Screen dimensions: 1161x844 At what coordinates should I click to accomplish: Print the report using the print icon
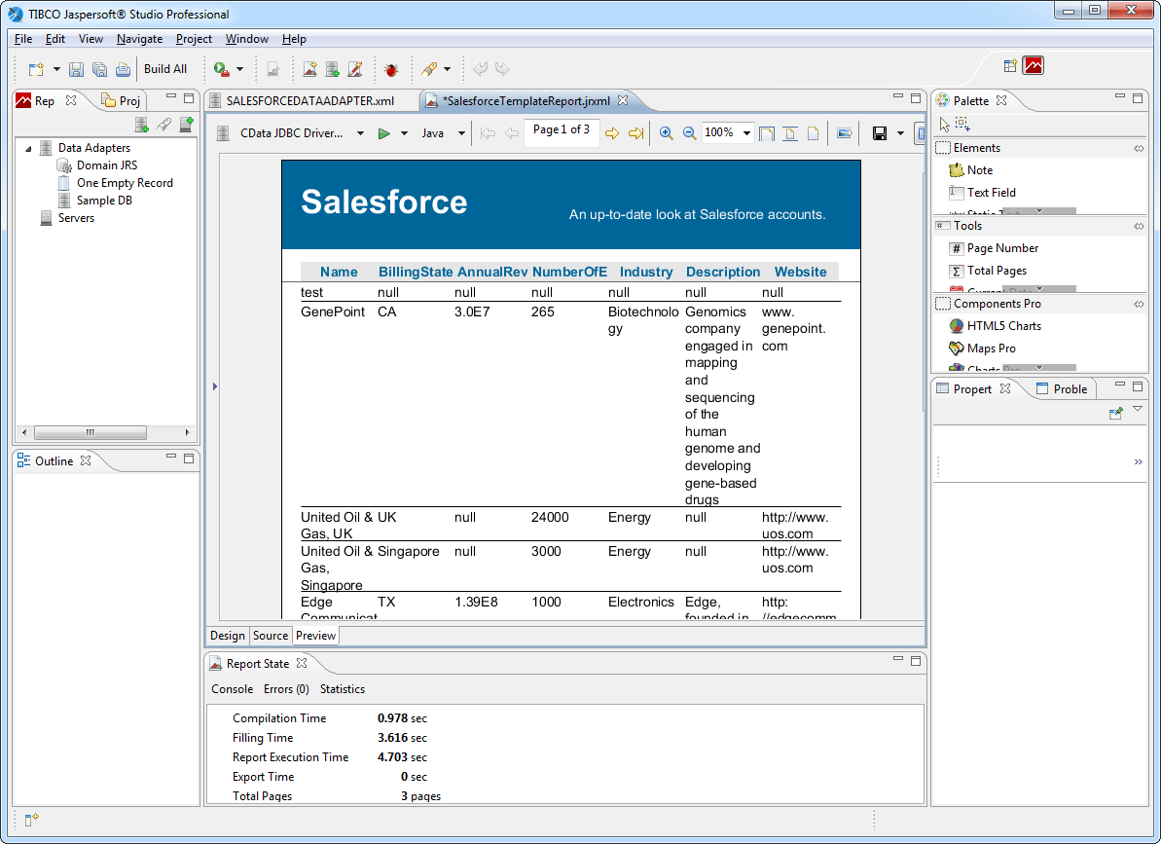point(124,69)
